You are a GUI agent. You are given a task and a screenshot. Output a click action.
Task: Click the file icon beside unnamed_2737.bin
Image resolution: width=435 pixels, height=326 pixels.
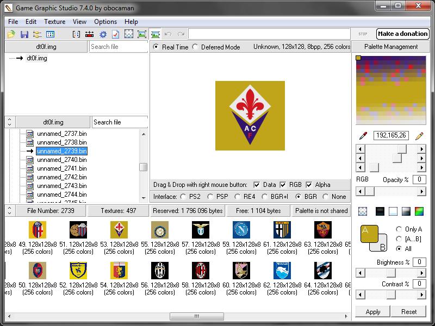pos(30,134)
